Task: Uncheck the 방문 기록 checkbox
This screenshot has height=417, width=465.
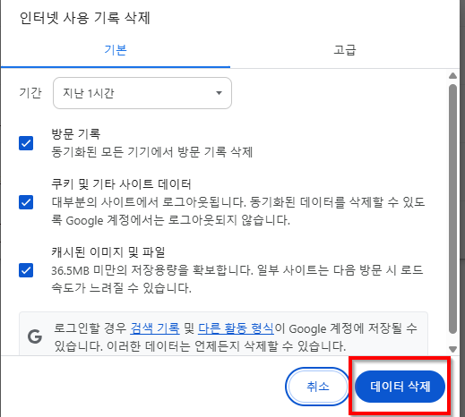Action: pyautogui.click(x=26, y=143)
